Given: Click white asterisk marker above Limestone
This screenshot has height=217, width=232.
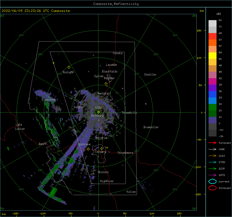Looking at the screenshot, I should [x=49, y=97].
